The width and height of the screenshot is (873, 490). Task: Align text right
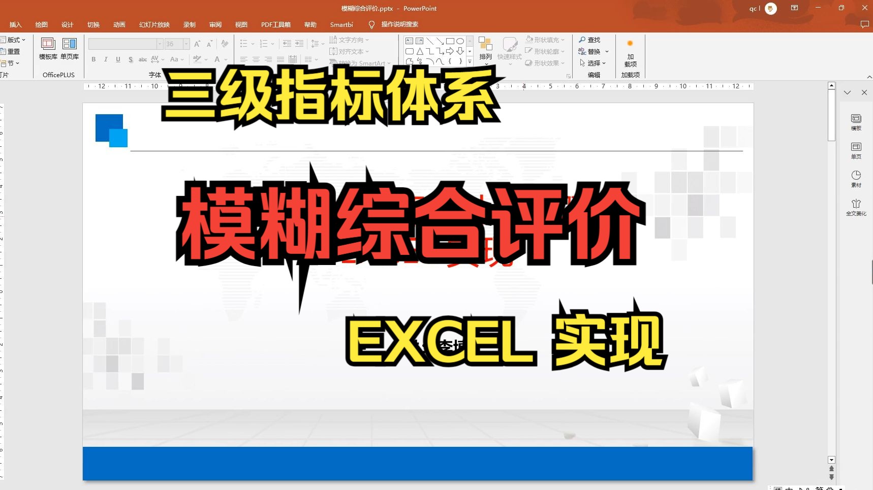click(268, 59)
